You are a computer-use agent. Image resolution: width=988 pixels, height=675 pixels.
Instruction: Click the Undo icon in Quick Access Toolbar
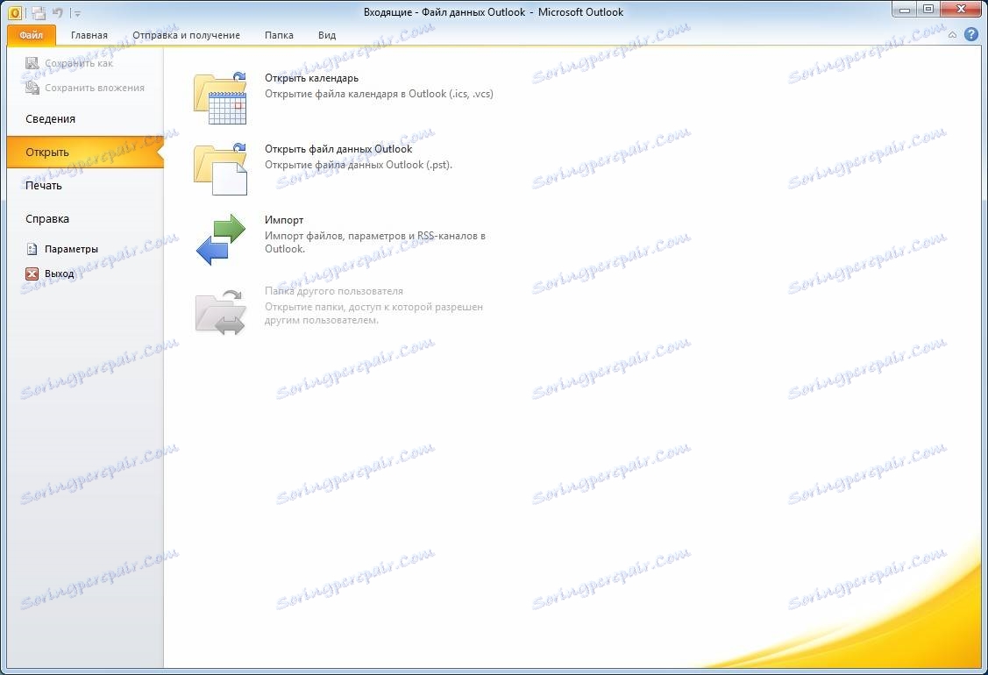(x=57, y=11)
